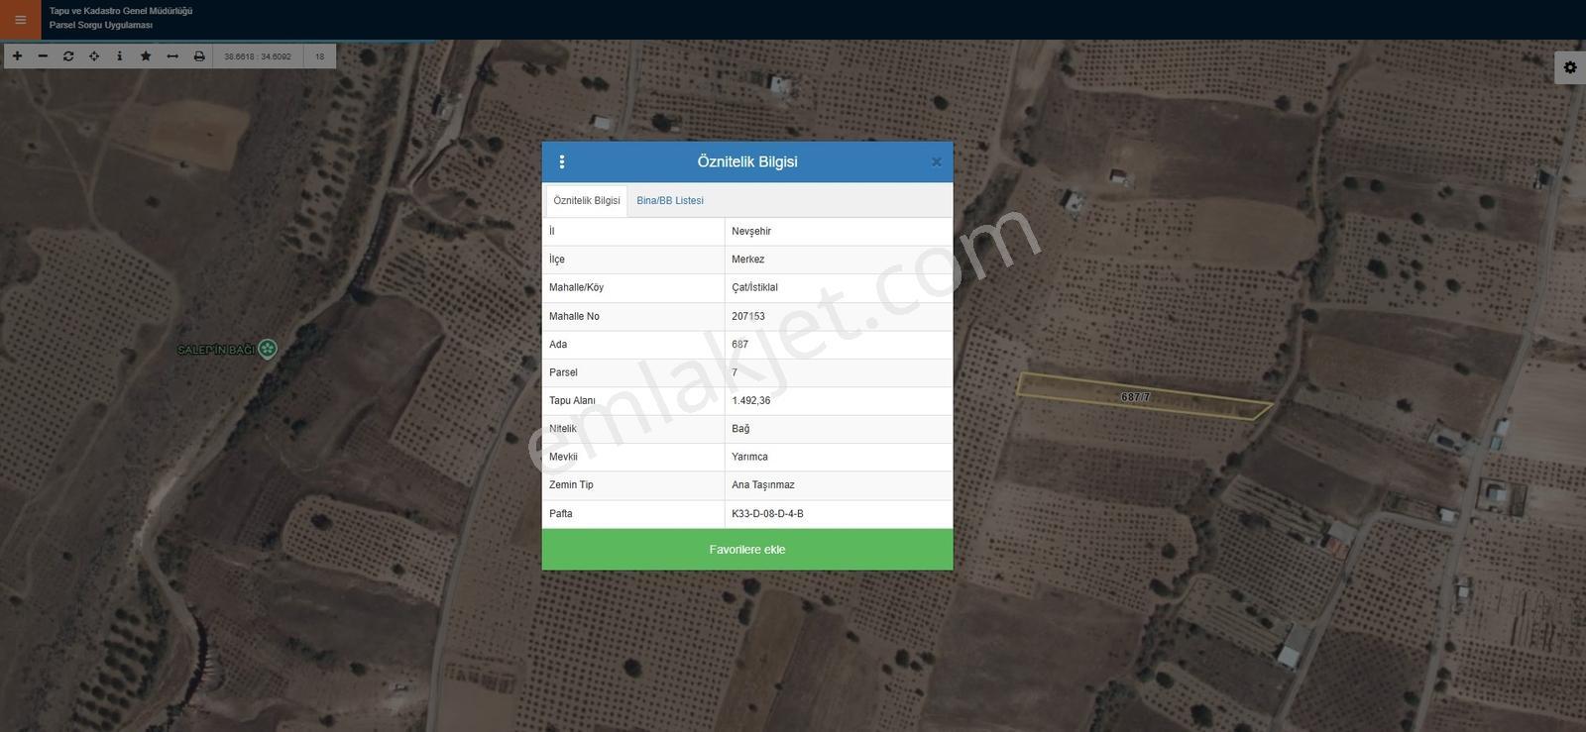Image resolution: width=1586 pixels, height=732 pixels.
Task: Select the Öznitelik Bilgisi tab
Action: [587, 200]
